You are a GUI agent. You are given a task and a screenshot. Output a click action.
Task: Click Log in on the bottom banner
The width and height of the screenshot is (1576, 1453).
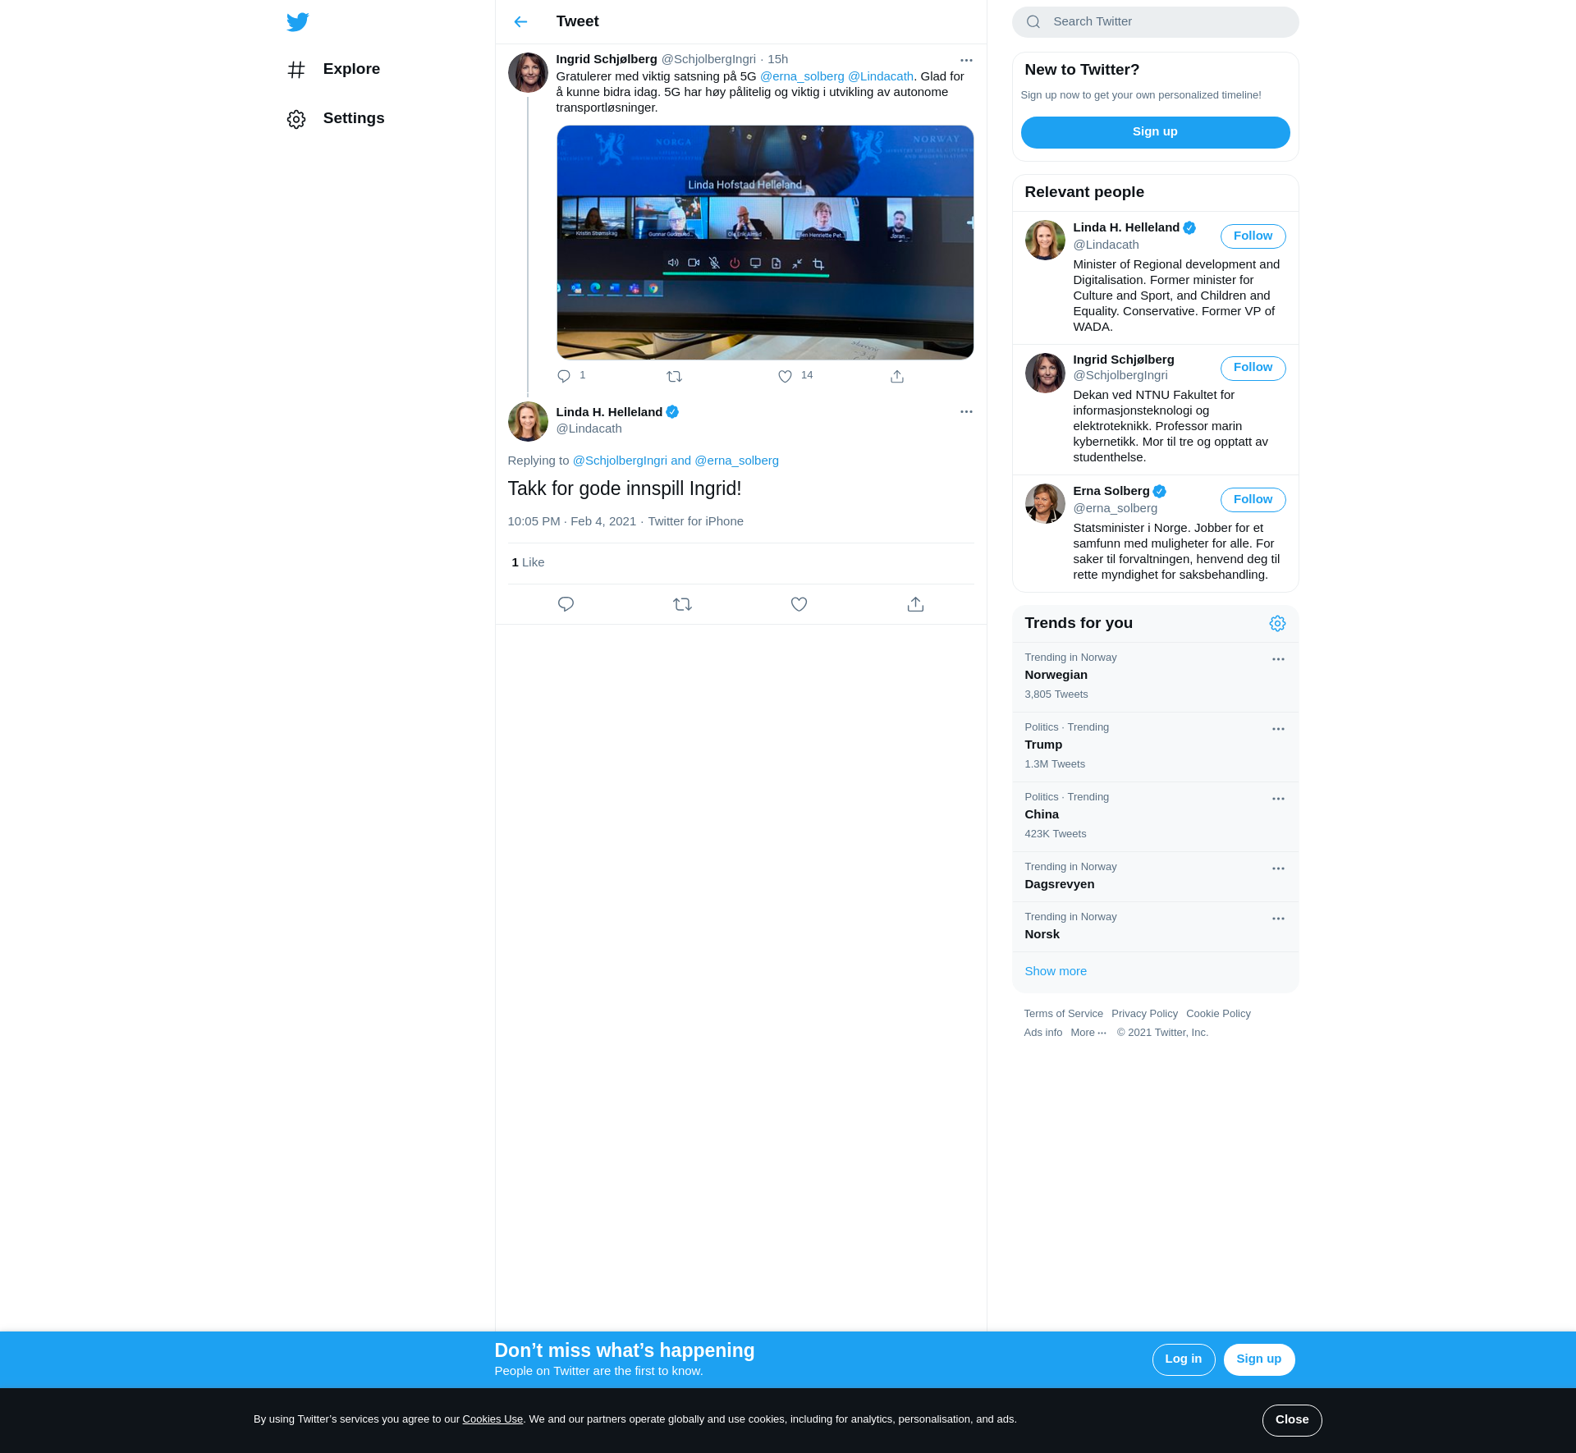[1183, 1359]
